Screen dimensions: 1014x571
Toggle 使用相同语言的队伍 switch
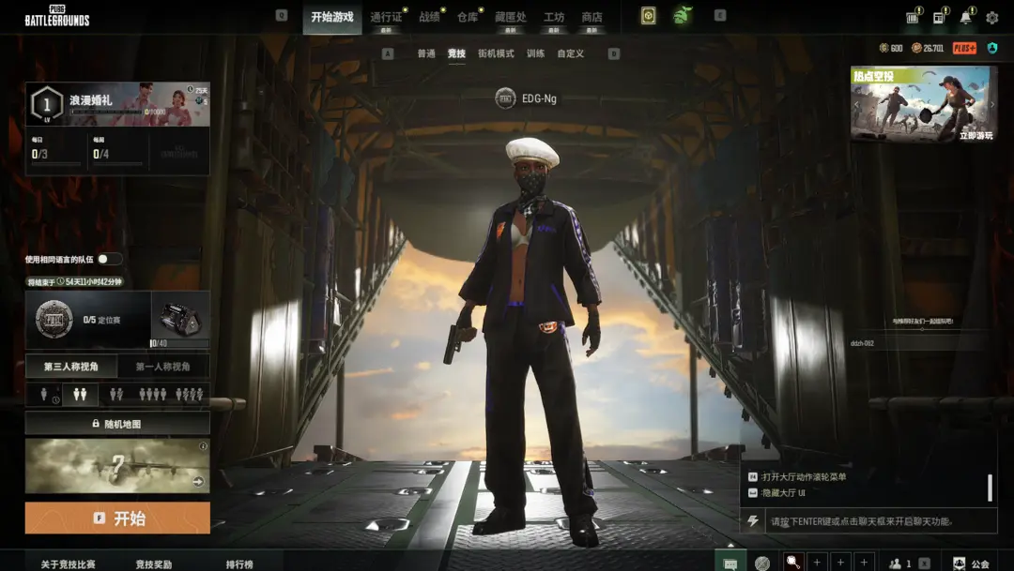(108, 259)
